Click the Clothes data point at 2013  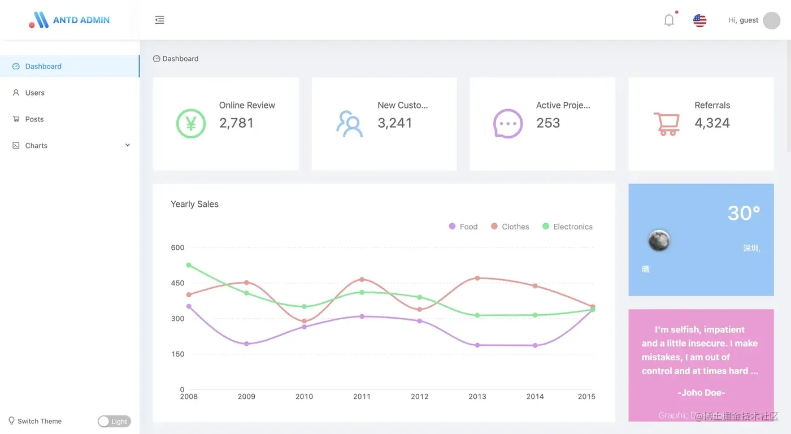477,278
